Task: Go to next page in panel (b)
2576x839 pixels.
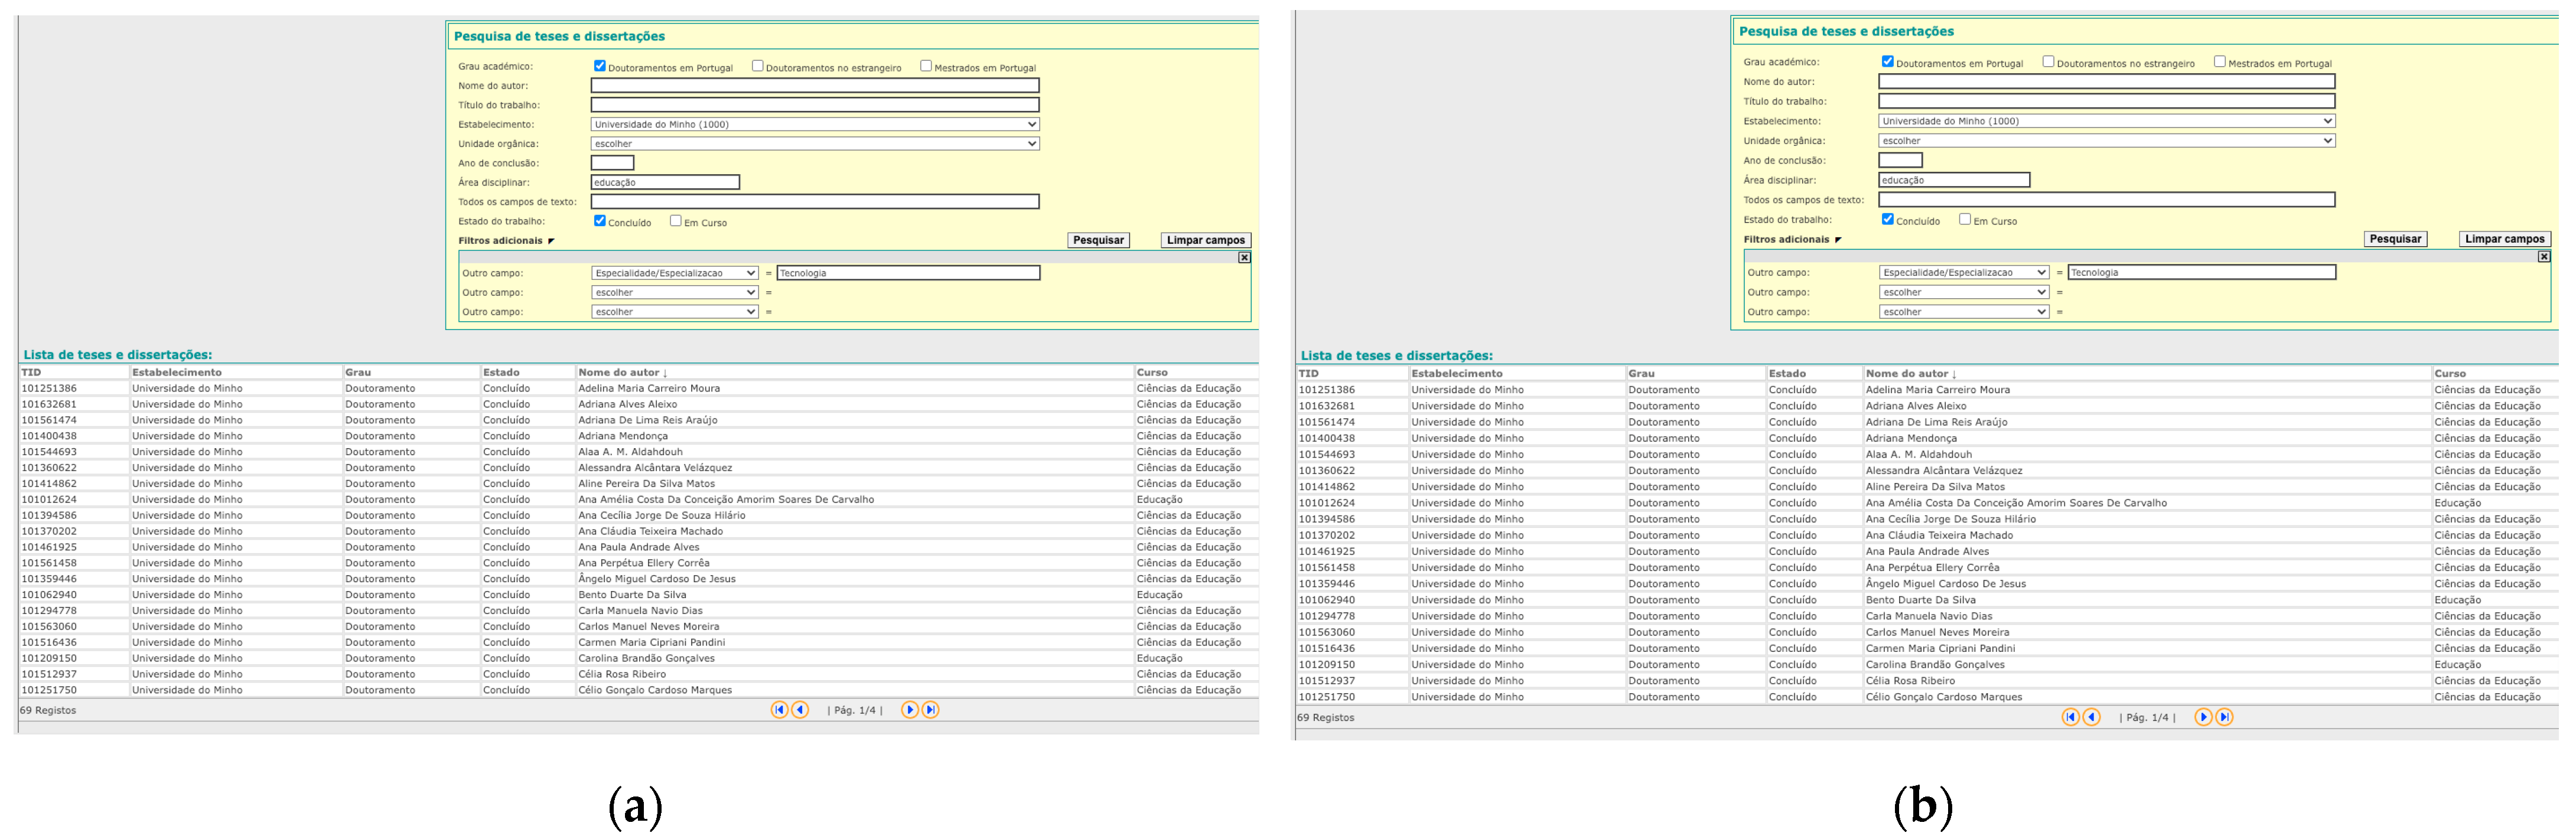Action: click(2203, 717)
